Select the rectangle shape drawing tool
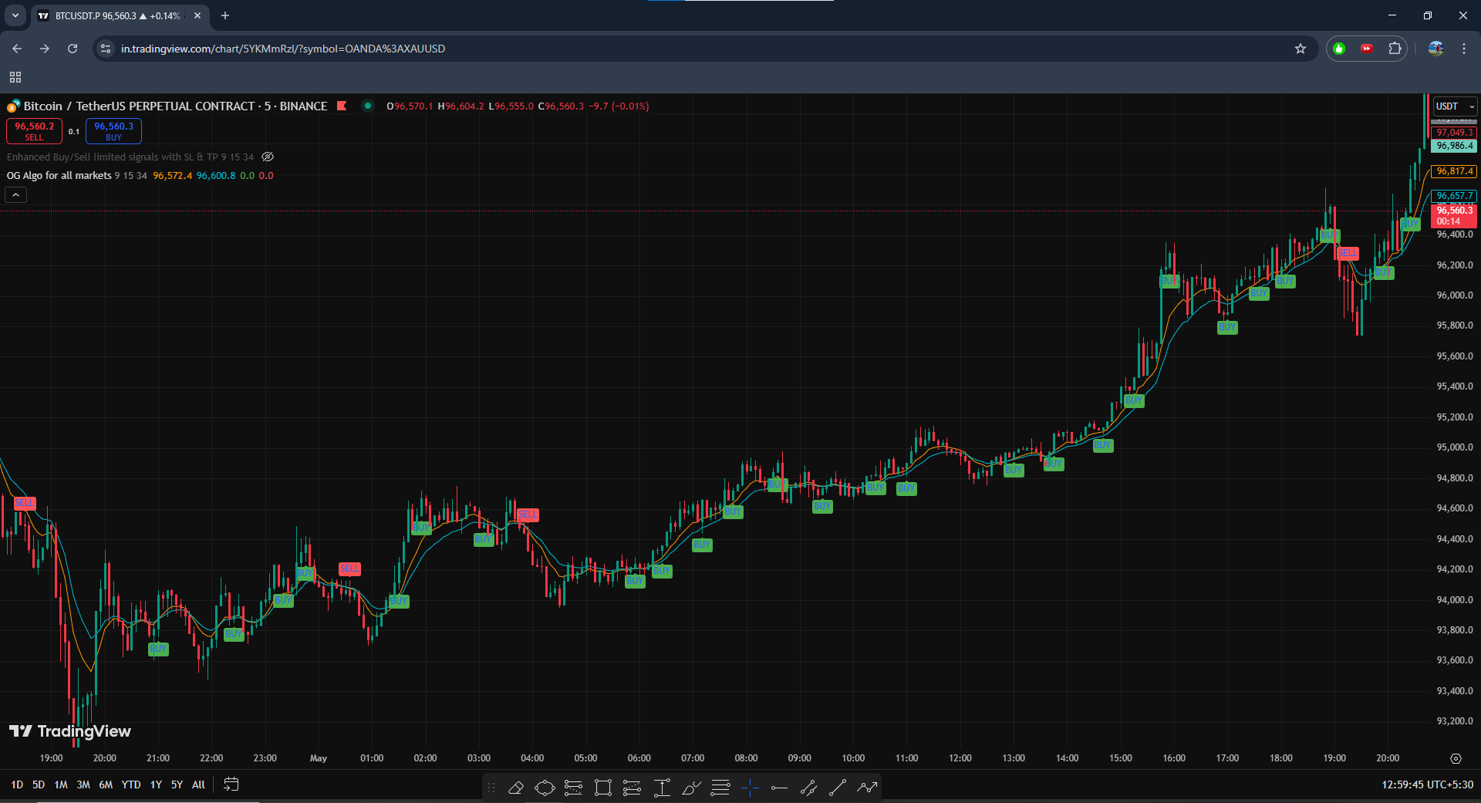1481x803 pixels. [x=603, y=788]
